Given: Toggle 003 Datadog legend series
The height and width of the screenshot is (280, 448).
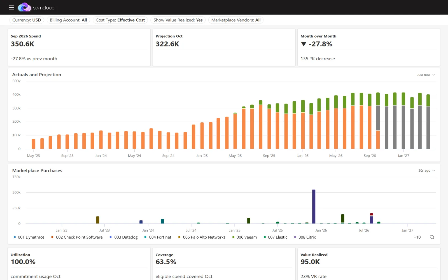Looking at the screenshot, I should (123, 237).
